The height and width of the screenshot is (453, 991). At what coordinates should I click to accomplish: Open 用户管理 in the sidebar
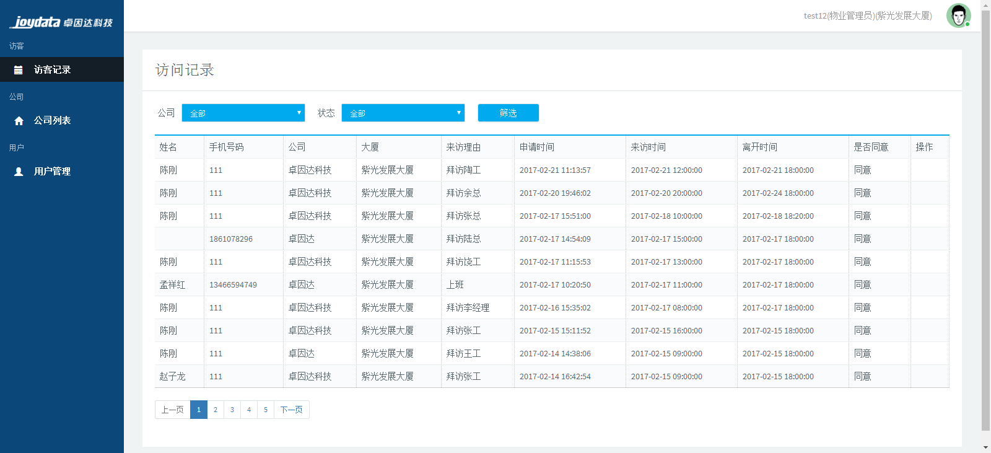click(x=62, y=171)
